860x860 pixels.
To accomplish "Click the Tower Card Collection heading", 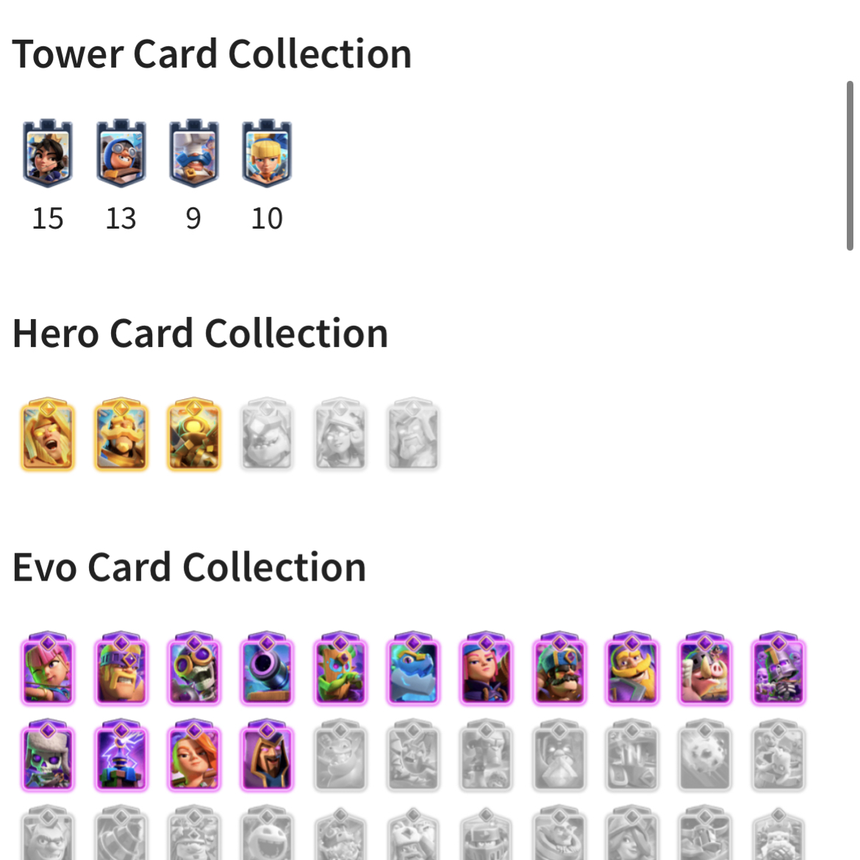I will click(x=212, y=54).
